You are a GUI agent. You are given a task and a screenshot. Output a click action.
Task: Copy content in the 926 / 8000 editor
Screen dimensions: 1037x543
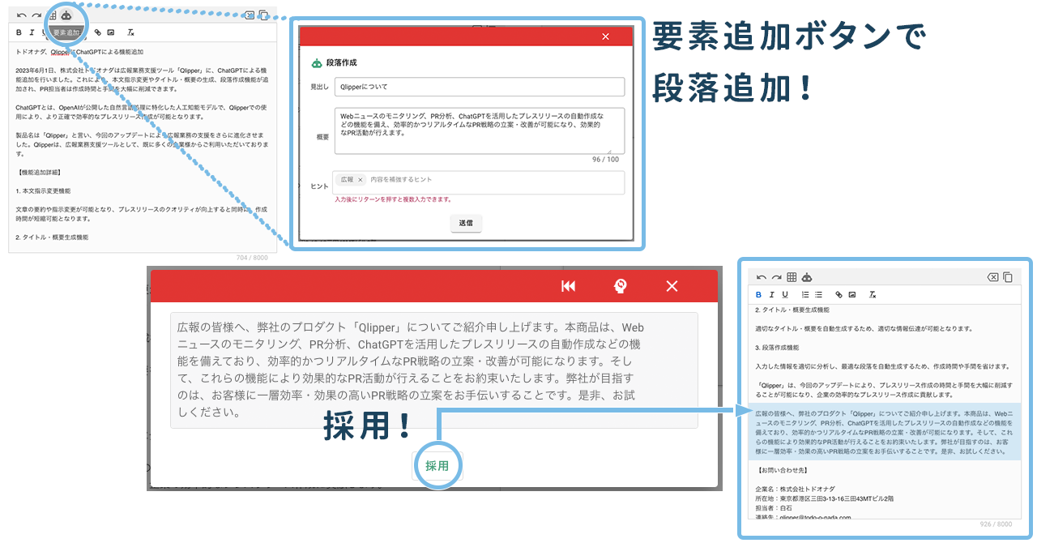click(x=1008, y=277)
